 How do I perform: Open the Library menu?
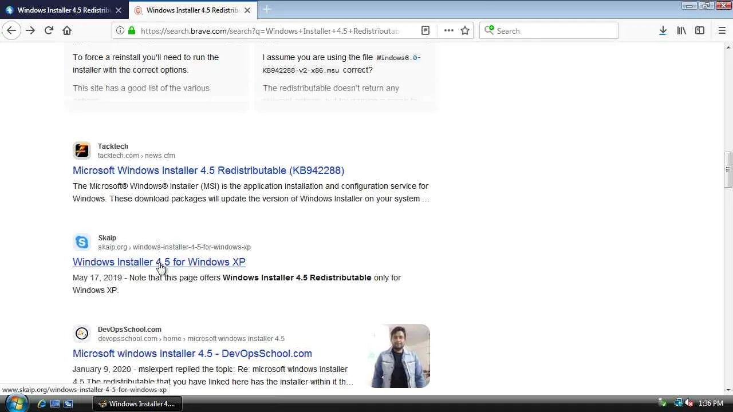tap(681, 31)
